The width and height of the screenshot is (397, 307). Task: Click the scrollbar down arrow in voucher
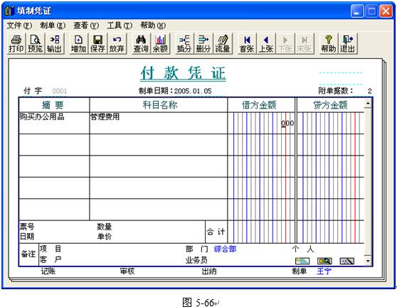click(x=368, y=261)
